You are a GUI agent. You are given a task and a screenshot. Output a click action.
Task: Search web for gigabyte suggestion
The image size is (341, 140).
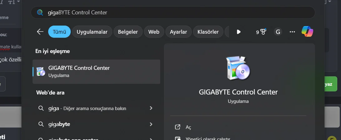(x=96, y=124)
